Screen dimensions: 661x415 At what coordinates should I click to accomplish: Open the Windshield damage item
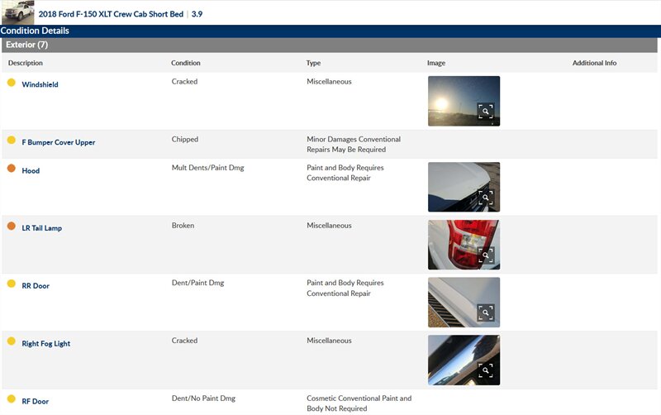point(40,84)
